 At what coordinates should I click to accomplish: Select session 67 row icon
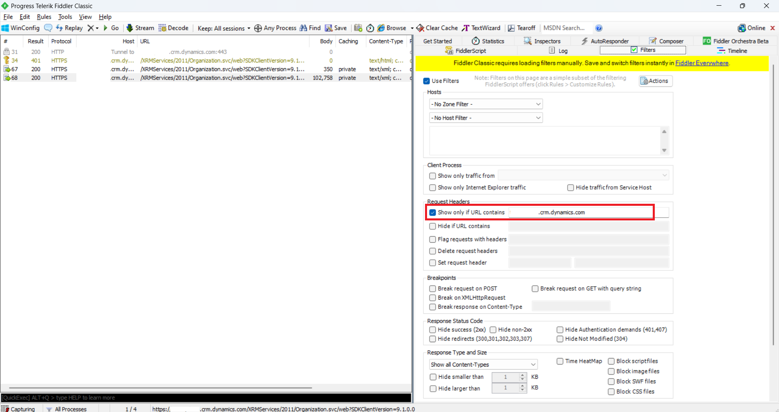(7, 69)
